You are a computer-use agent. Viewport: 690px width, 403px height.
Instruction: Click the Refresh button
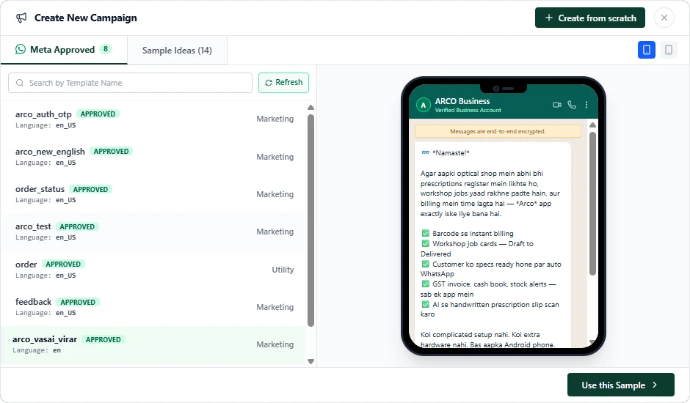(283, 83)
